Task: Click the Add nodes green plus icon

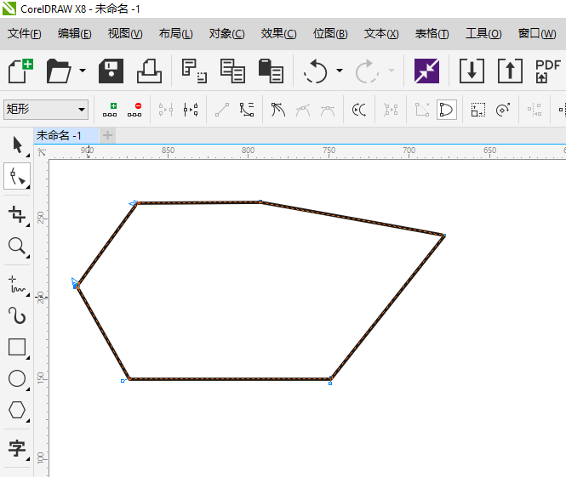Action: coord(110,109)
